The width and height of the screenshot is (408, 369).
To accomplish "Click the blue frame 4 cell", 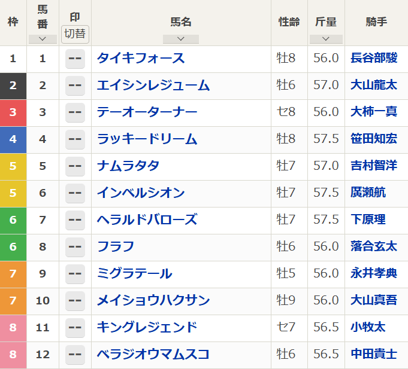I will 13,139.
